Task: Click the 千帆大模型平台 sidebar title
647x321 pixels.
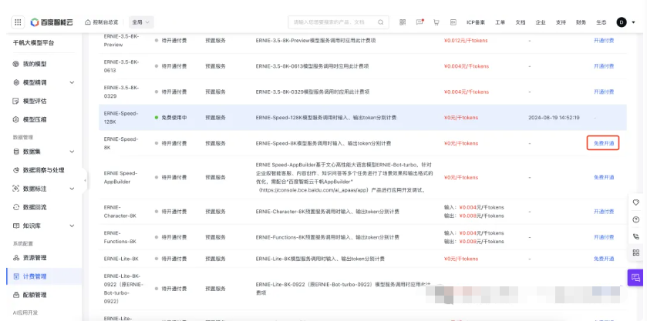Action: (x=33, y=43)
